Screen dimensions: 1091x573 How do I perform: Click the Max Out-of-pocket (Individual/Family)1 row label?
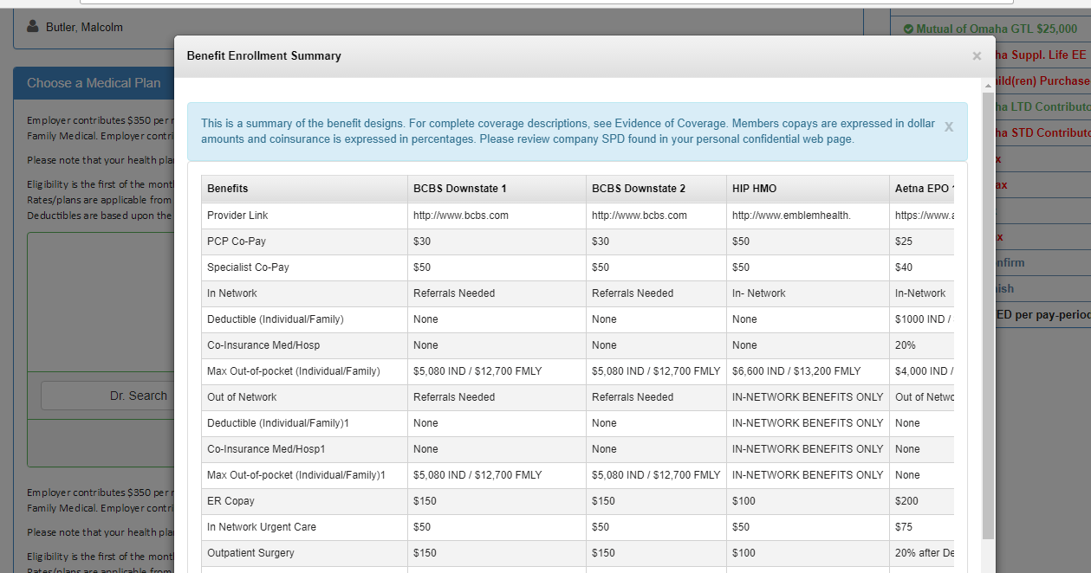coord(296,475)
